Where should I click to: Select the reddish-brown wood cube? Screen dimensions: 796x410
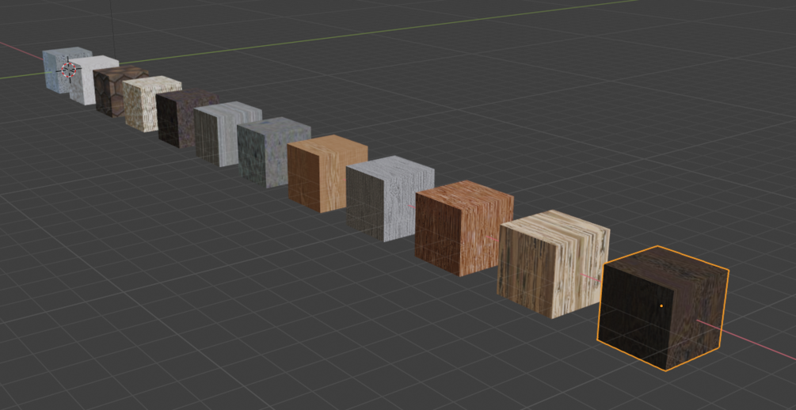[463, 228]
